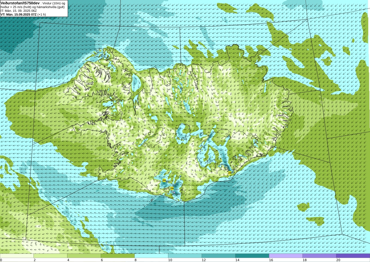The image size is (370, 262).
Task: Click the 'IT: Mán. 15. 09. 2025 06Z' line
Action: [x=18, y=11]
